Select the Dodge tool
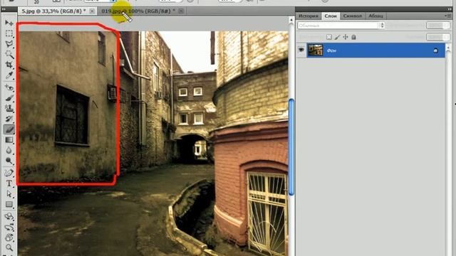The height and width of the screenshot is (256, 456). click(9, 161)
